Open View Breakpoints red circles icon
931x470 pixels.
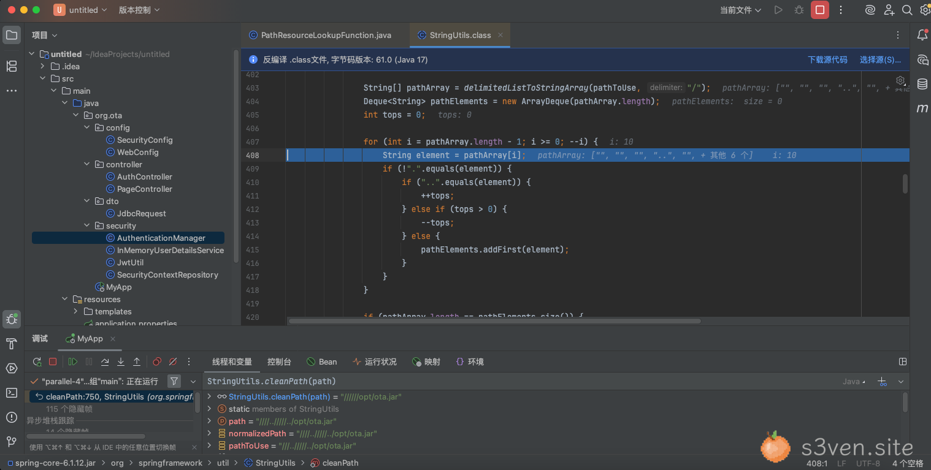157,362
